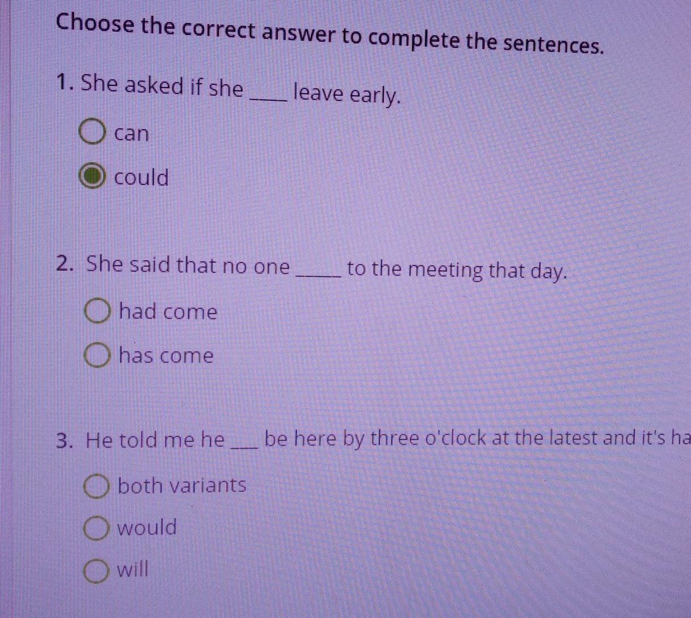Click the "both variants" label text
Screen dimensions: 691x618
[x=182, y=485]
